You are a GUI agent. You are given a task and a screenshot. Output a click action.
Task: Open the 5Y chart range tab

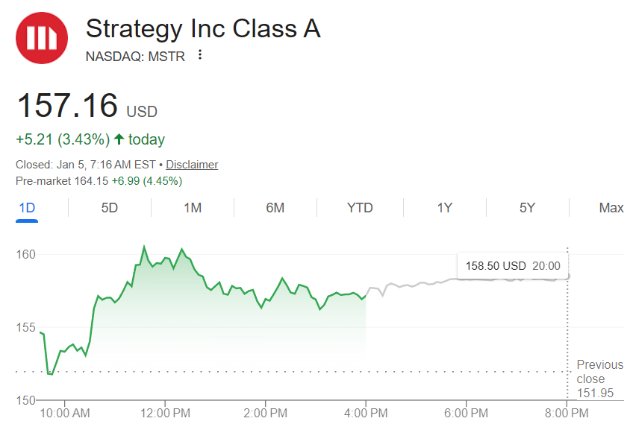point(527,208)
